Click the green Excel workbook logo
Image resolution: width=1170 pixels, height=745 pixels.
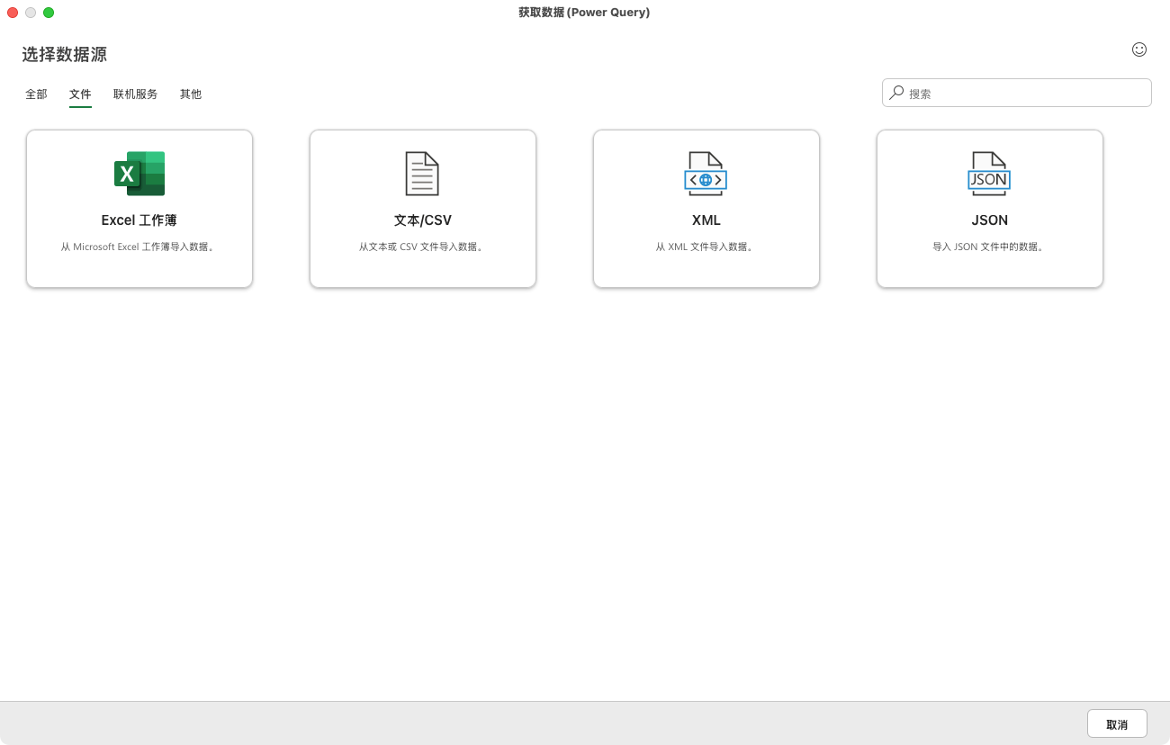click(139, 173)
